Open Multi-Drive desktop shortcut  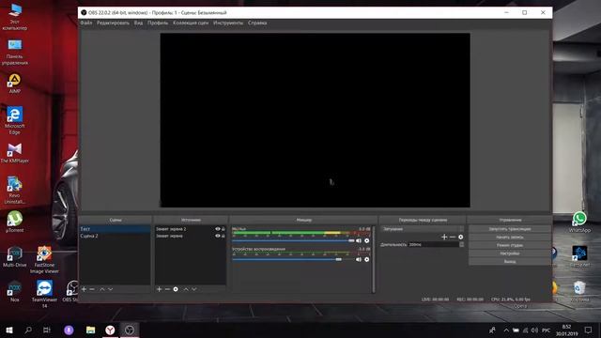[x=15, y=256]
